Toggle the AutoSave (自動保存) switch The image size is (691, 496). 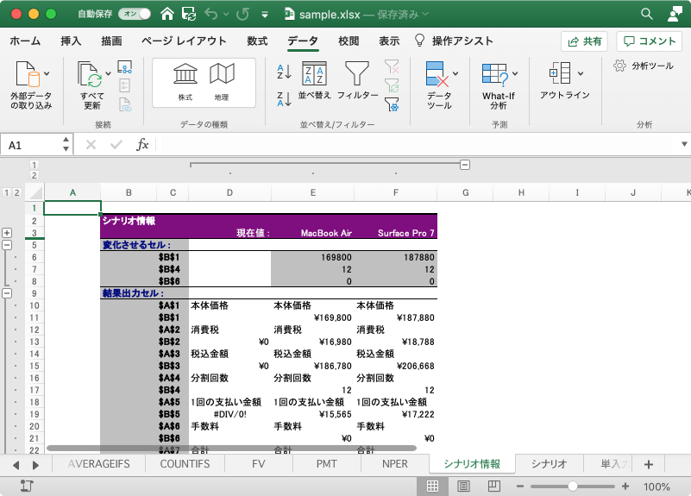tap(134, 14)
